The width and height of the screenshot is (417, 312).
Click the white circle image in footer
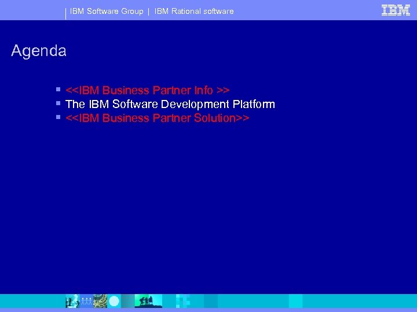point(114,302)
